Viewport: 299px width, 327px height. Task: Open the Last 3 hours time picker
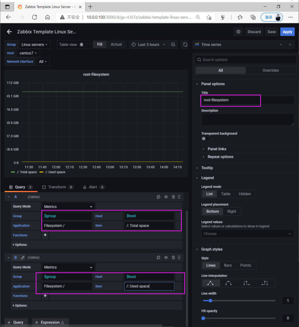tap(148, 44)
